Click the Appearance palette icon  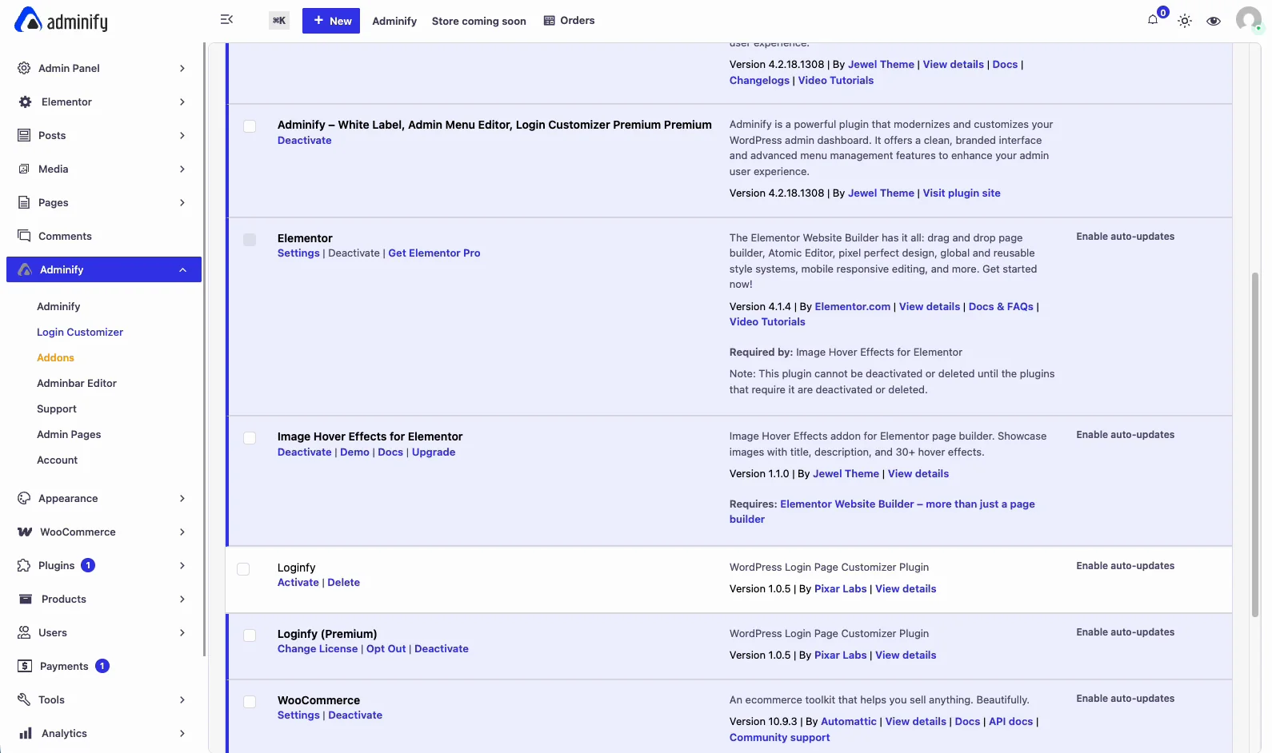(x=24, y=498)
